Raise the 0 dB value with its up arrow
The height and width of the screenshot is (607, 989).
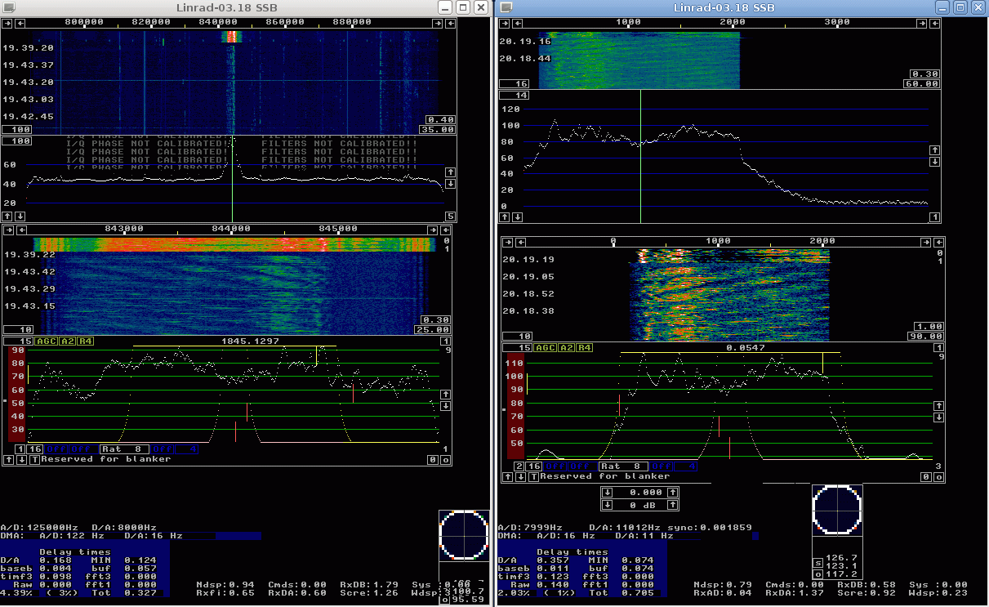coord(673,504)
